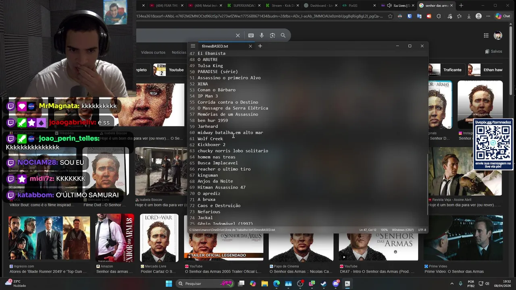The width and height of the screenshot is (516, 290).
Task: Open the weather widget showing 23°C
Action: tap(16, 284)
